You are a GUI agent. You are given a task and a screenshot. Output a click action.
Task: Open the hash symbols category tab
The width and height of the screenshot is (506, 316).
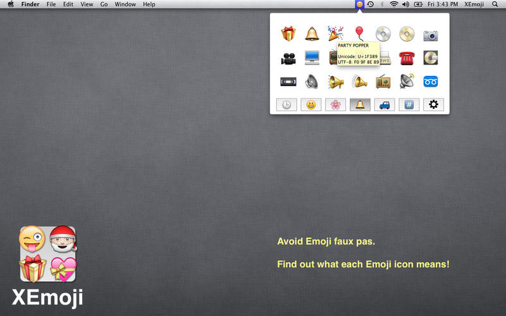(x=409, y=105)
